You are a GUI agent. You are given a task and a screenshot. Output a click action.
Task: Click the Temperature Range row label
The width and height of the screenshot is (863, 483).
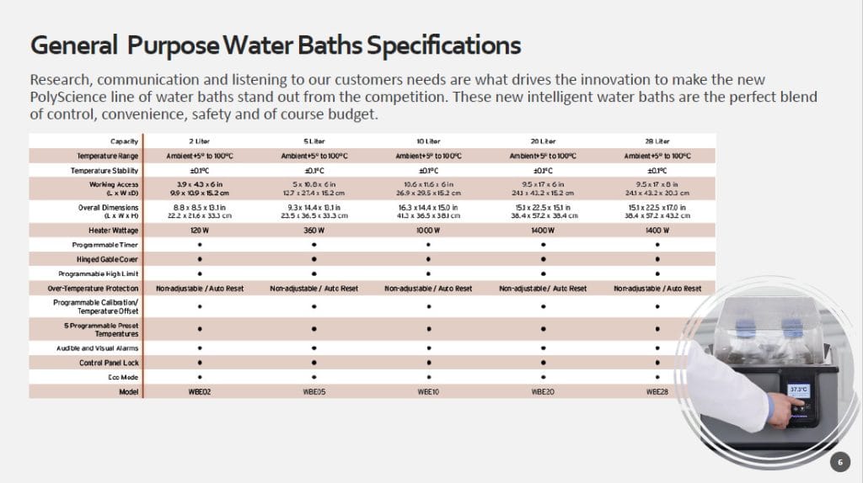point(107,156)
